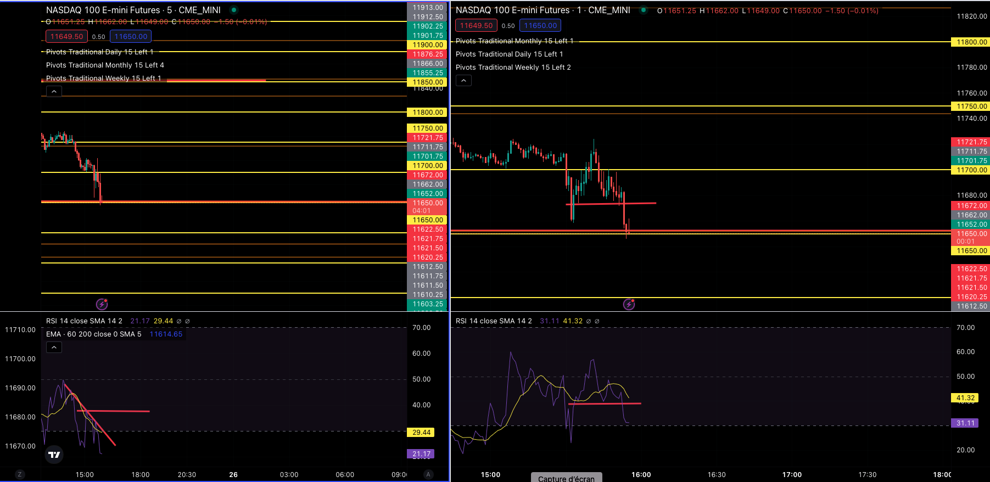990x482 pixels.
Task: Click the 26 date label on time axis
Action: [x=233, y=475]
